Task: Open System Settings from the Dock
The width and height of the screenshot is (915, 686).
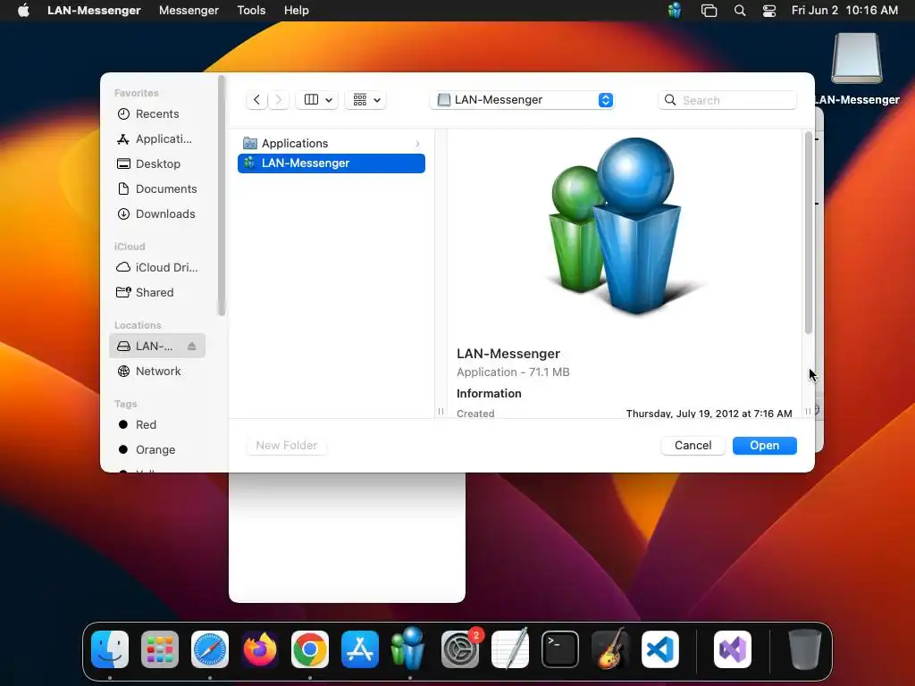Action: tap(460, 649)
